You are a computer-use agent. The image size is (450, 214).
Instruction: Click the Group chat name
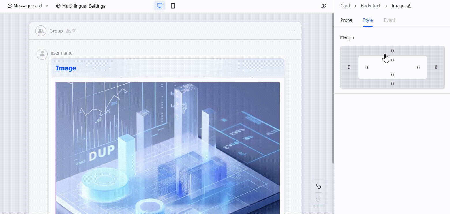(x=56, y=31)
